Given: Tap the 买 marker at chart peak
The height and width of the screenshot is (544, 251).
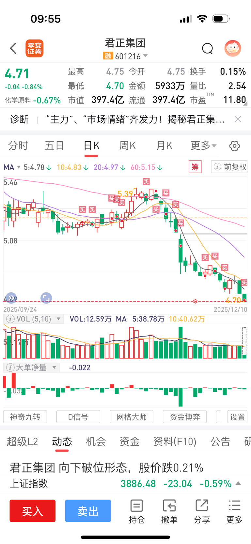Looking at the screenshot, I should pos(146,181).
